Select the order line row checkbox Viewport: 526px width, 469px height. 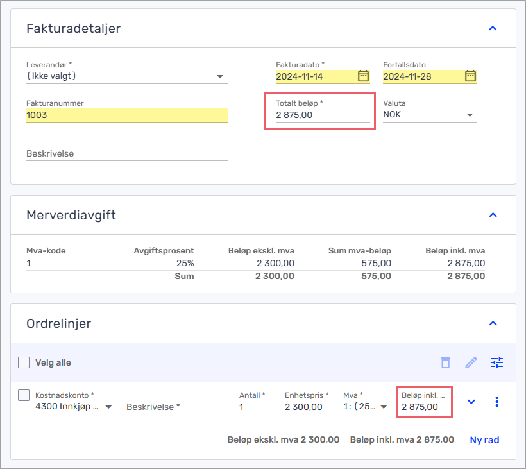tap(24, 395)
